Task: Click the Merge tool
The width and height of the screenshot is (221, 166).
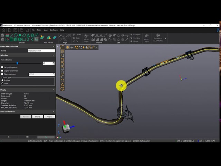Action: point(135,41)
